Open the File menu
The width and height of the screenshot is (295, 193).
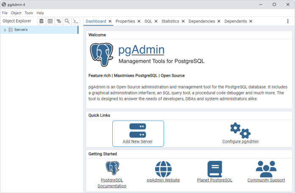(x=5, y=13)
